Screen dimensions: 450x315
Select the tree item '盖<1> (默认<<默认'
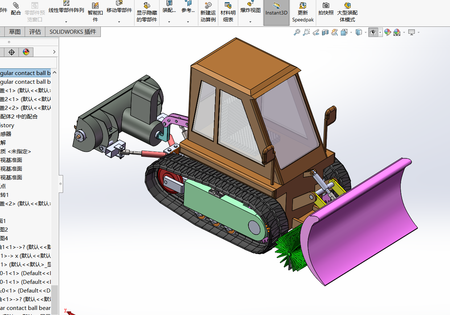point(25,91)
